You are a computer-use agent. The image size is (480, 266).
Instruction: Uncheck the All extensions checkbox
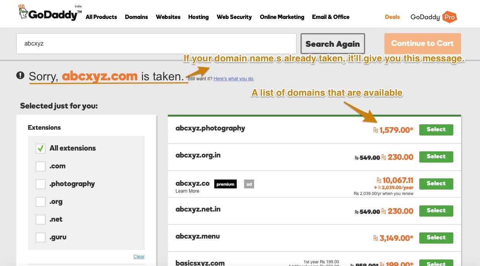41,148
